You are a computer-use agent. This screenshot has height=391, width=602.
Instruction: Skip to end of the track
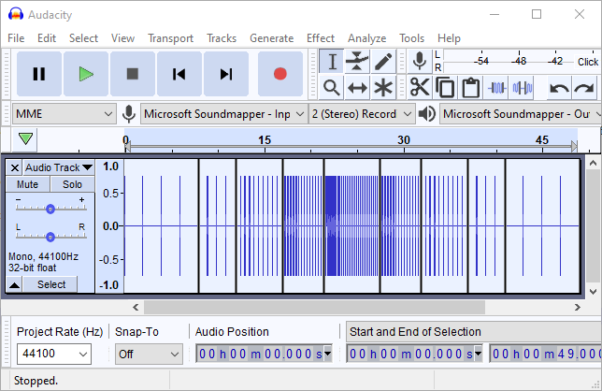(226, 74)
